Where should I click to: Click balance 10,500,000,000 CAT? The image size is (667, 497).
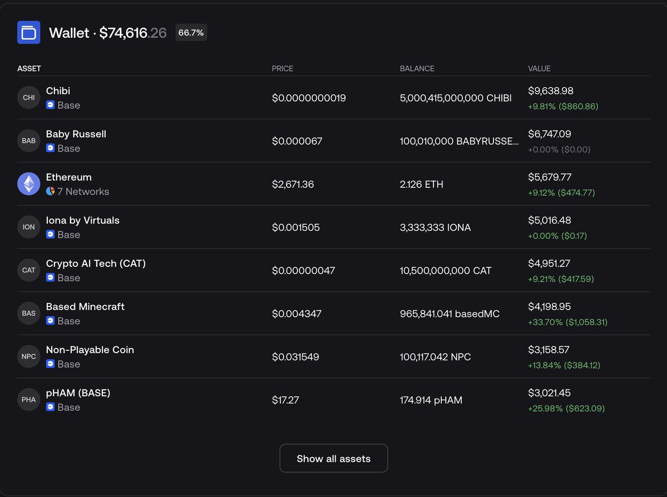click(446, 271)
